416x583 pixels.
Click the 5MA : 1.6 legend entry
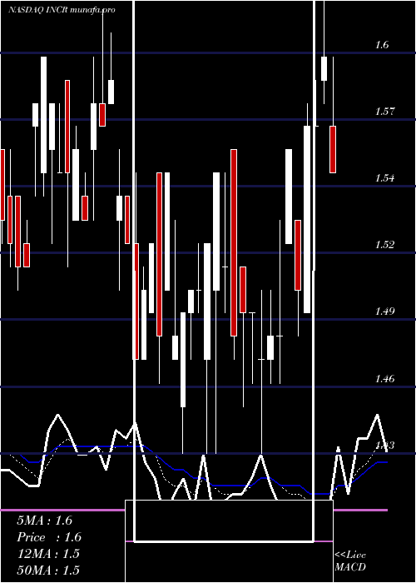pyautogui.click(x=45, y=521)
